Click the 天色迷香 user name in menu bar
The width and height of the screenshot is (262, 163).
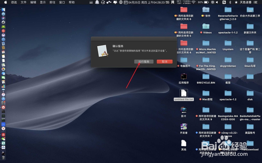tap(246, 2)
